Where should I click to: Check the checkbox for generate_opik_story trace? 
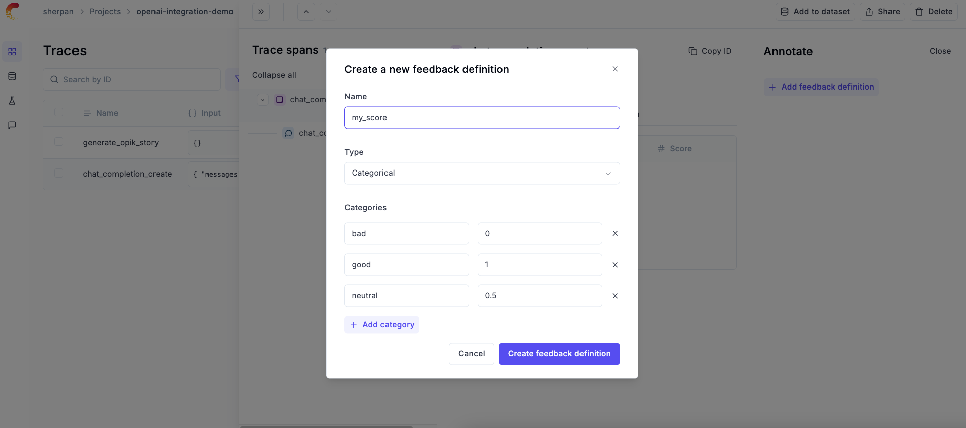(x=58, y=142)
